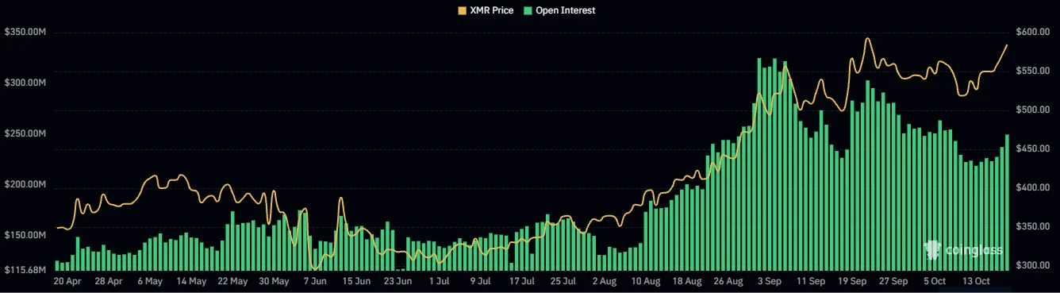
Task: Click the $500.00 right axis label
Action: pyautogui.click(x=1032, y=110)
